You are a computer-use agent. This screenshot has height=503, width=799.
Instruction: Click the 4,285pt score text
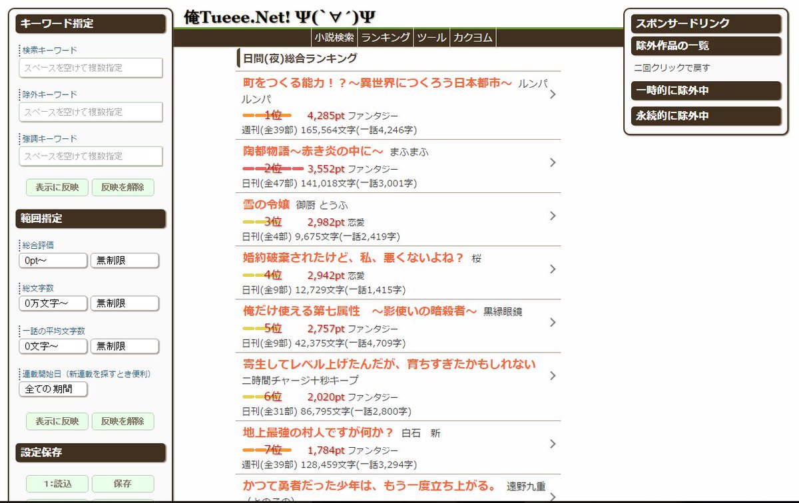(x=326, y=115)
